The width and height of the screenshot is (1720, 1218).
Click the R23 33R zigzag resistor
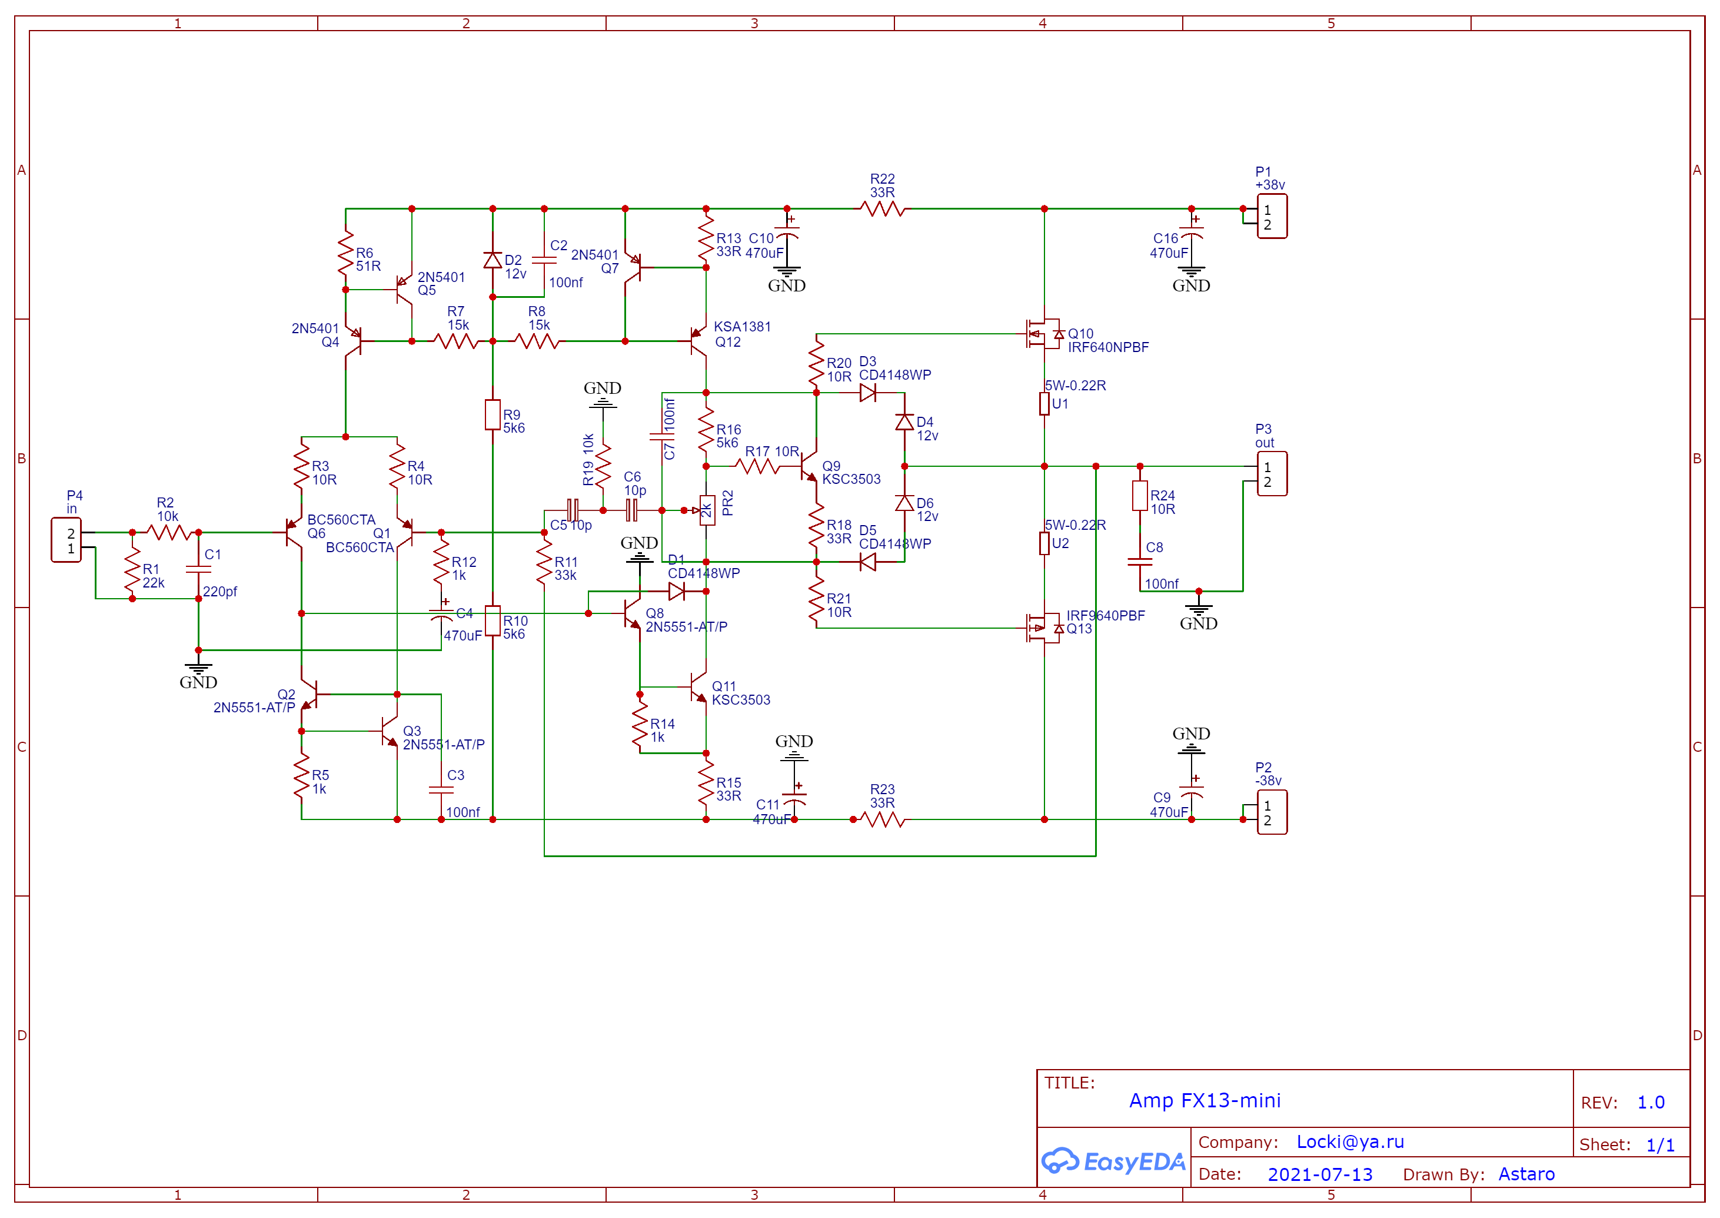(883, 819)
